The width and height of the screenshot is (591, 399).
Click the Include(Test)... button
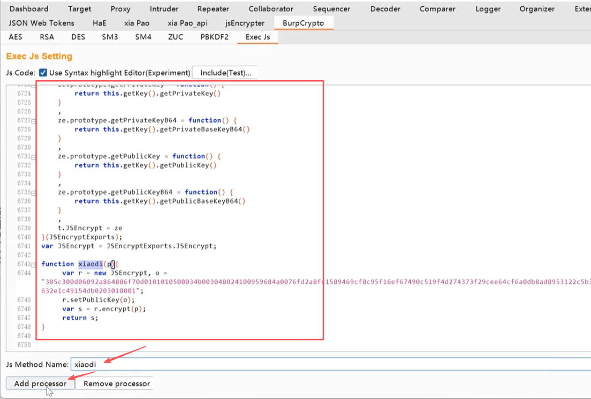coord(225,73)
